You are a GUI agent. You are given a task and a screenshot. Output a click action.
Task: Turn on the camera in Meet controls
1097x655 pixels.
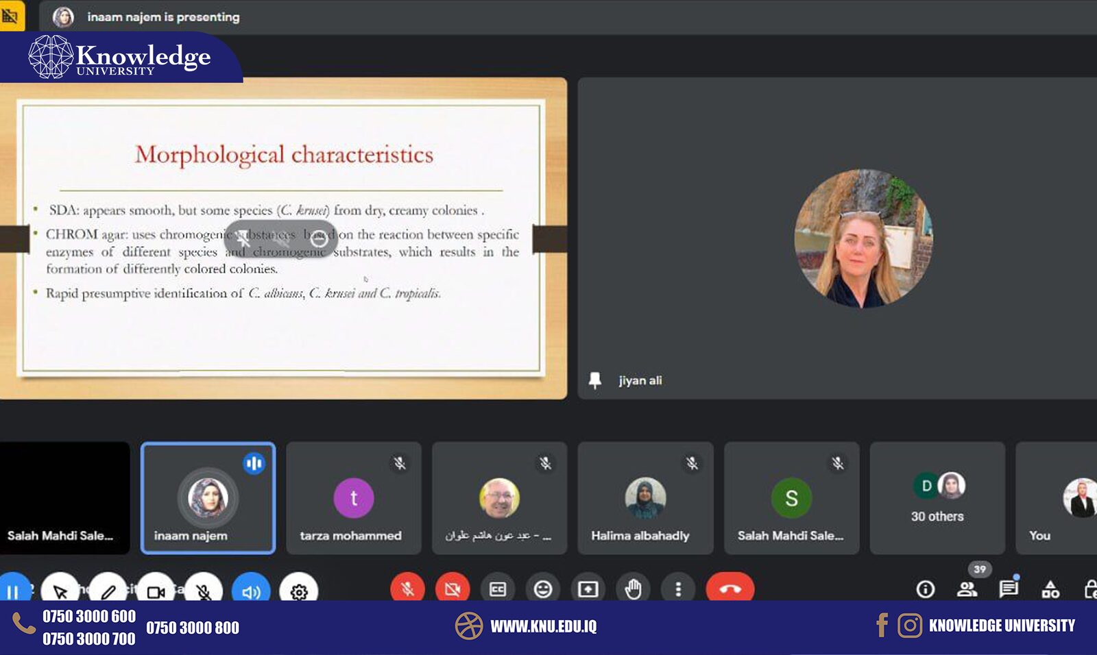pyautogui.click(x=453, y=589)
